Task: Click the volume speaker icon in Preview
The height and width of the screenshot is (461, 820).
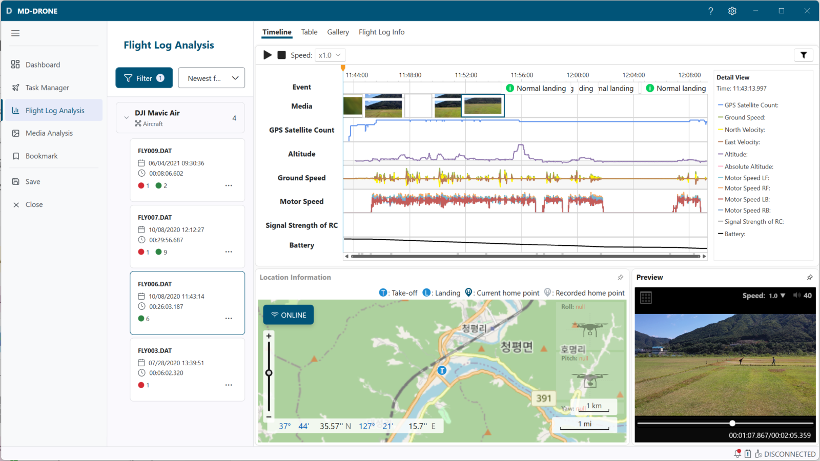Action: (796, 296)
